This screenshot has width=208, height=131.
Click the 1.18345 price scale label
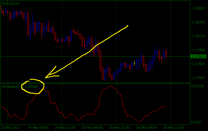coord(198,22)
